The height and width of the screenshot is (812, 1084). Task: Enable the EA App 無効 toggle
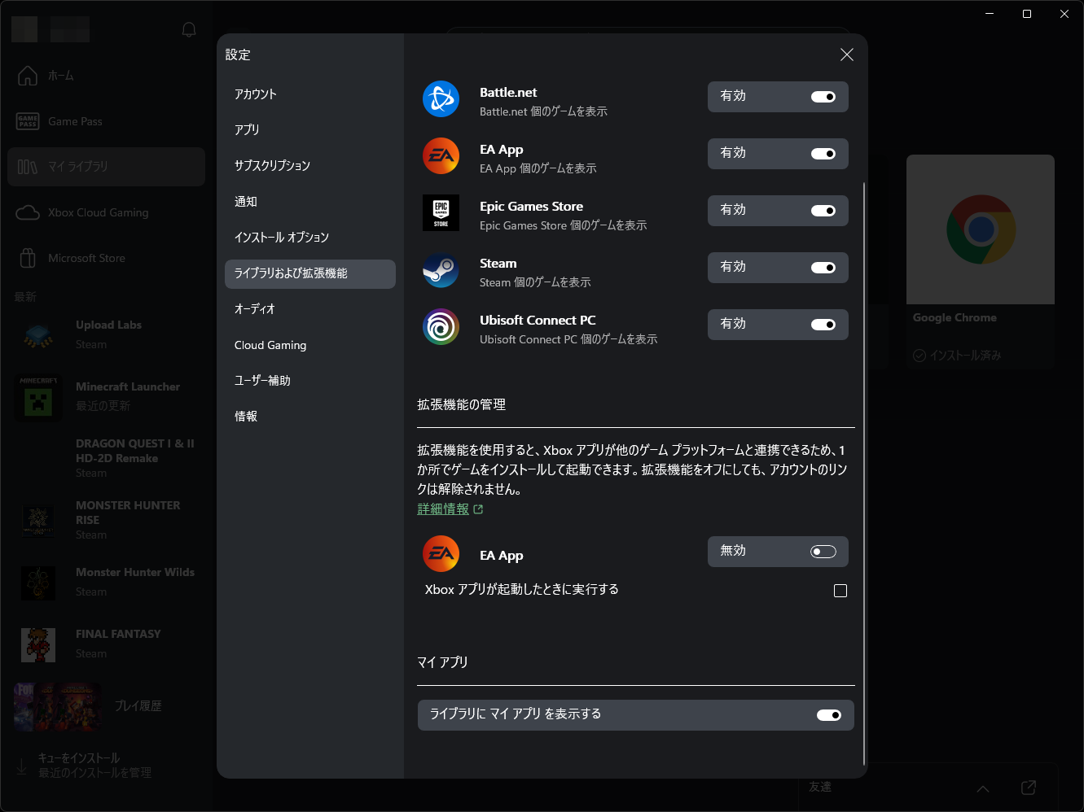pos(823,552)
